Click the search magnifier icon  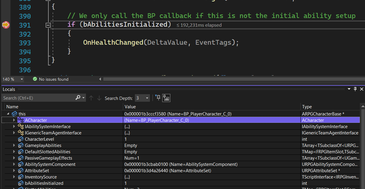pyautogui.click(x=78, y=97)
